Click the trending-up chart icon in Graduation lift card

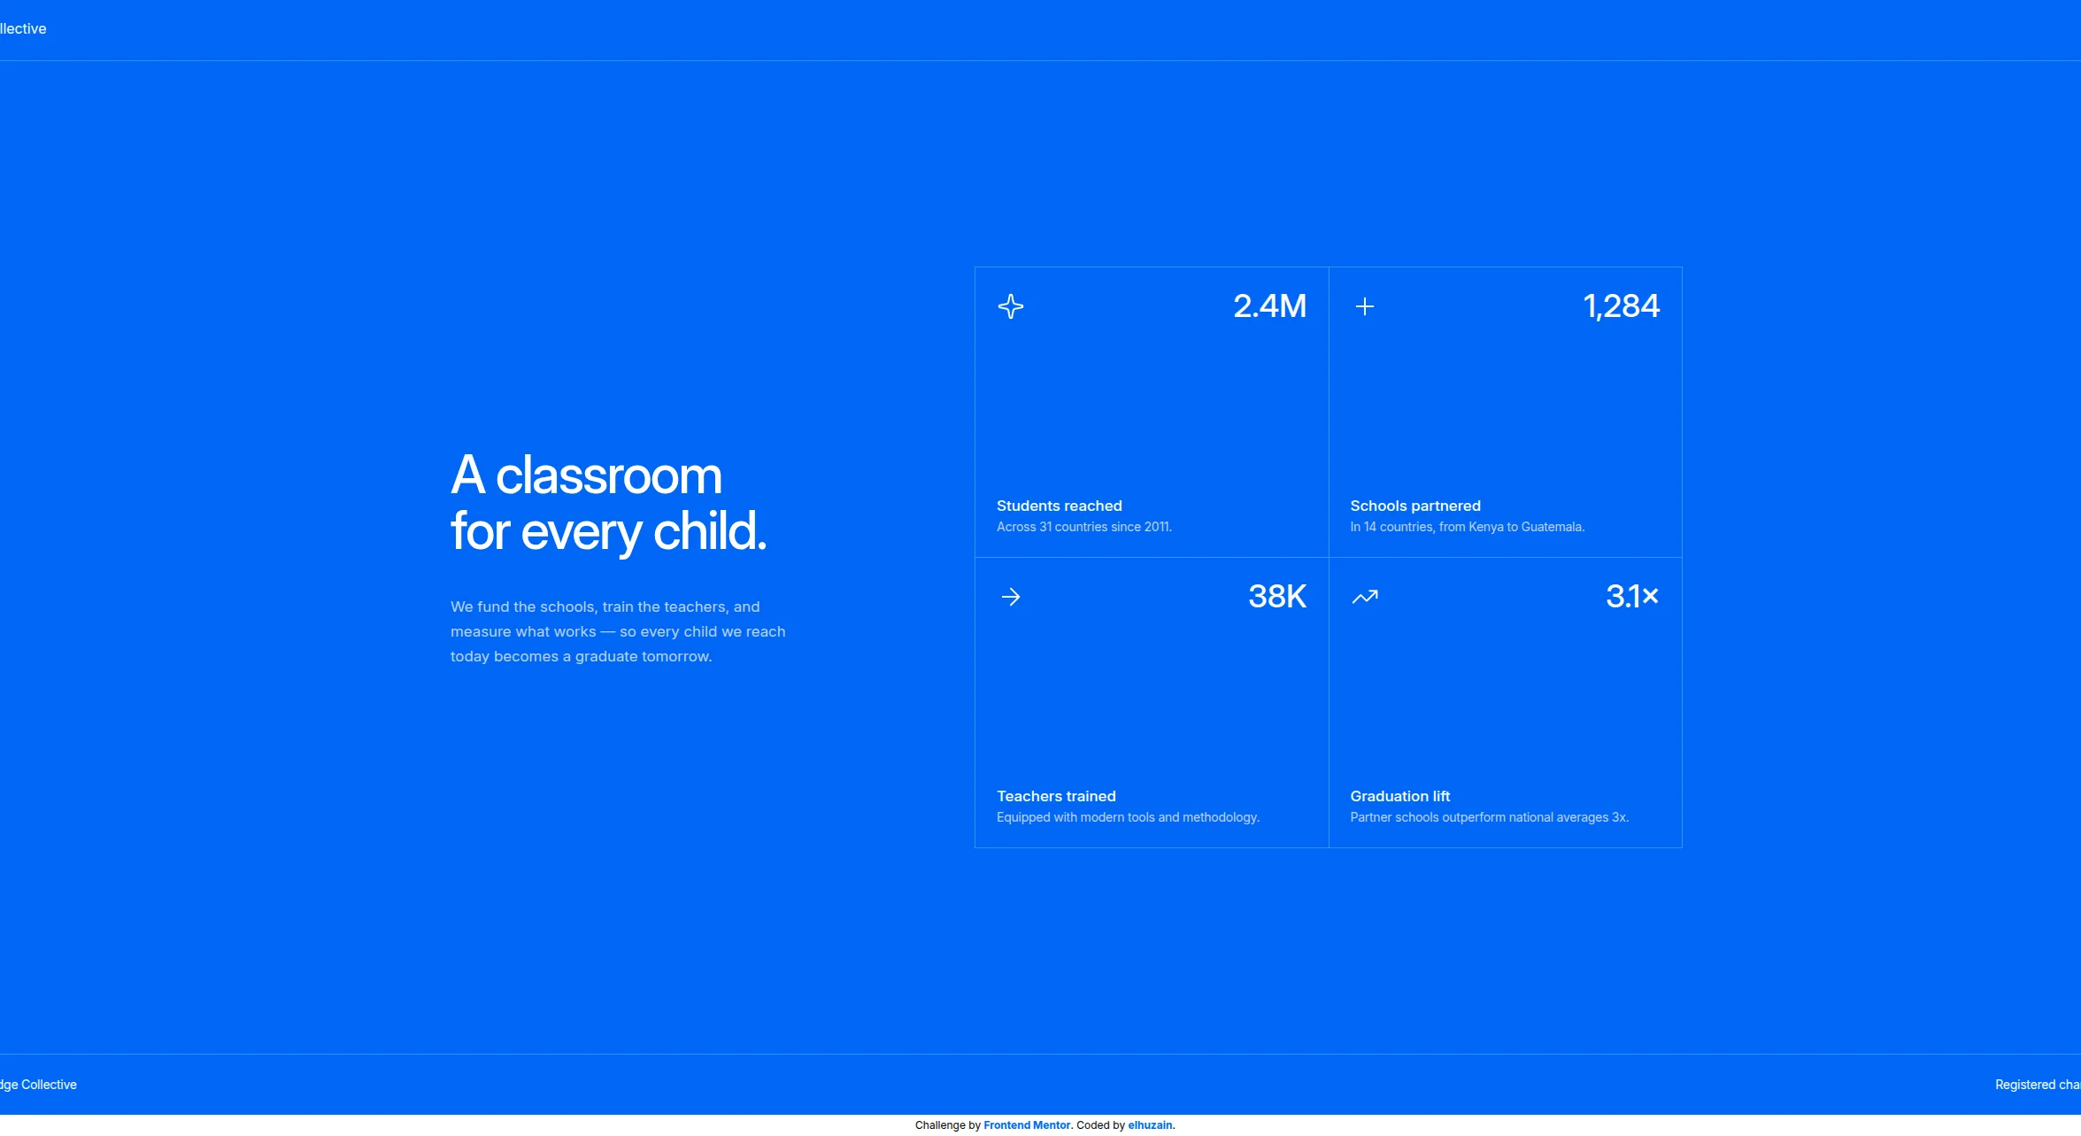tap(1364, 597)
